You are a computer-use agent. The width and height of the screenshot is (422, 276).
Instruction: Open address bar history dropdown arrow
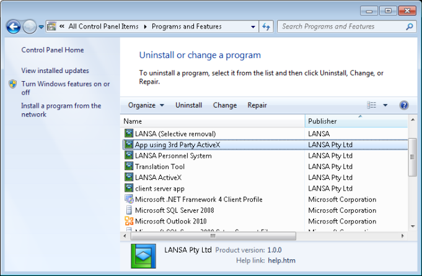tap(253, 27)
